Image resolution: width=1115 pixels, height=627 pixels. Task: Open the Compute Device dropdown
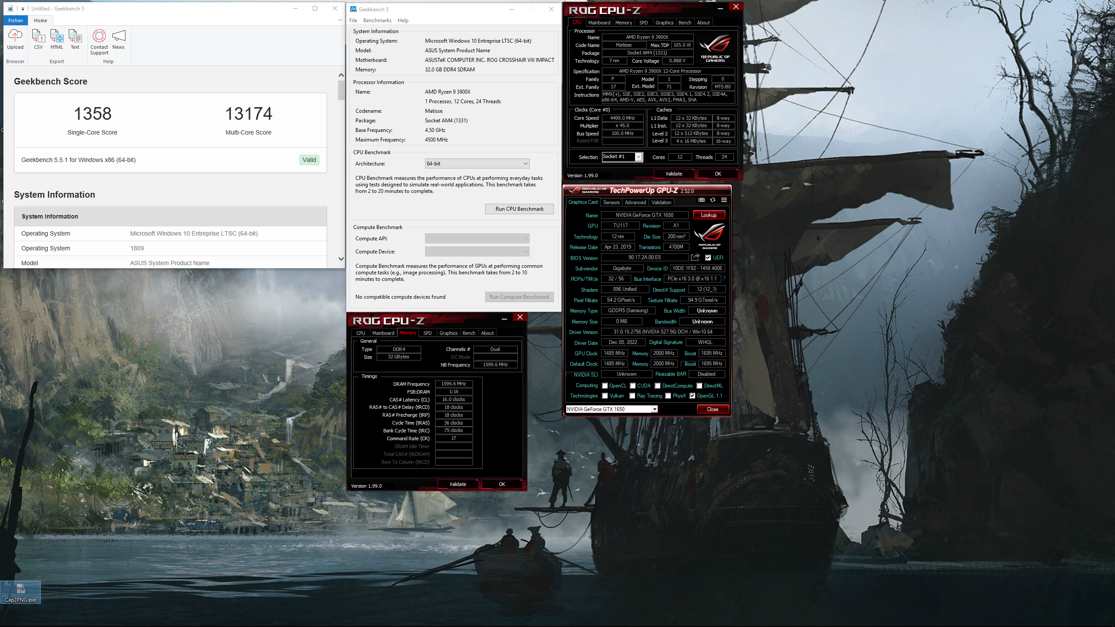pyautogui.click(x=477, y=252)
